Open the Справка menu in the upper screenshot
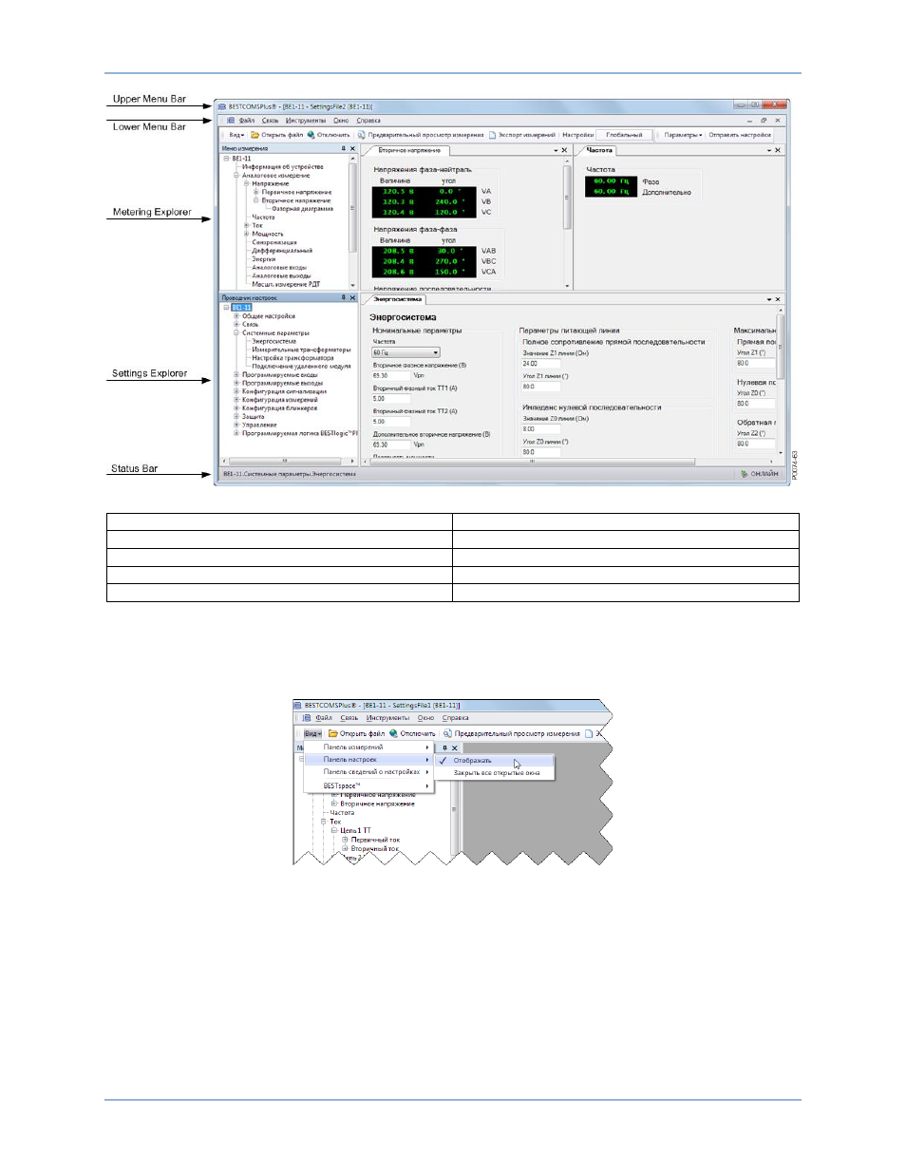 (x=368, y=121)
